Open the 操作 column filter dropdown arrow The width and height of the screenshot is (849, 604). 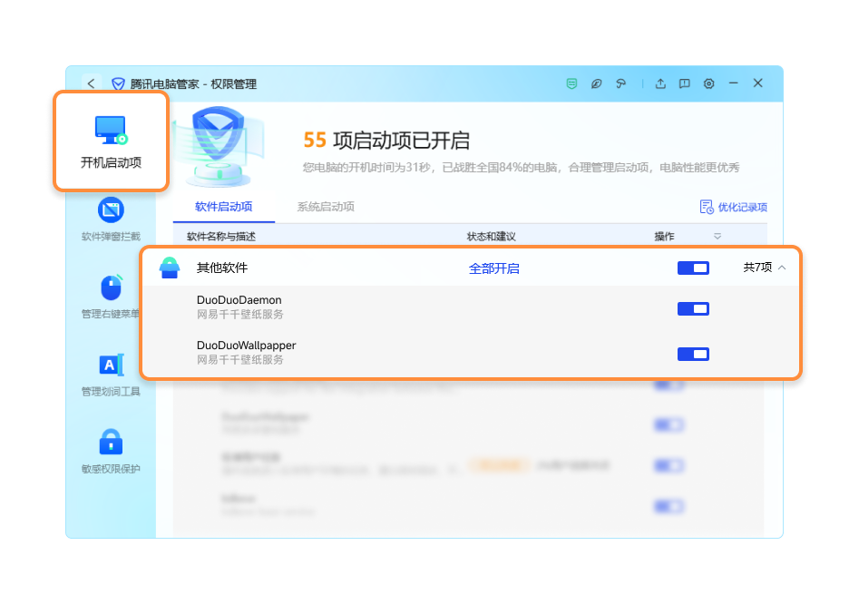coord(717,237)
